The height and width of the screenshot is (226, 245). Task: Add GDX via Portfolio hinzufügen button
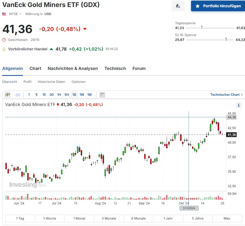point(218,6)
